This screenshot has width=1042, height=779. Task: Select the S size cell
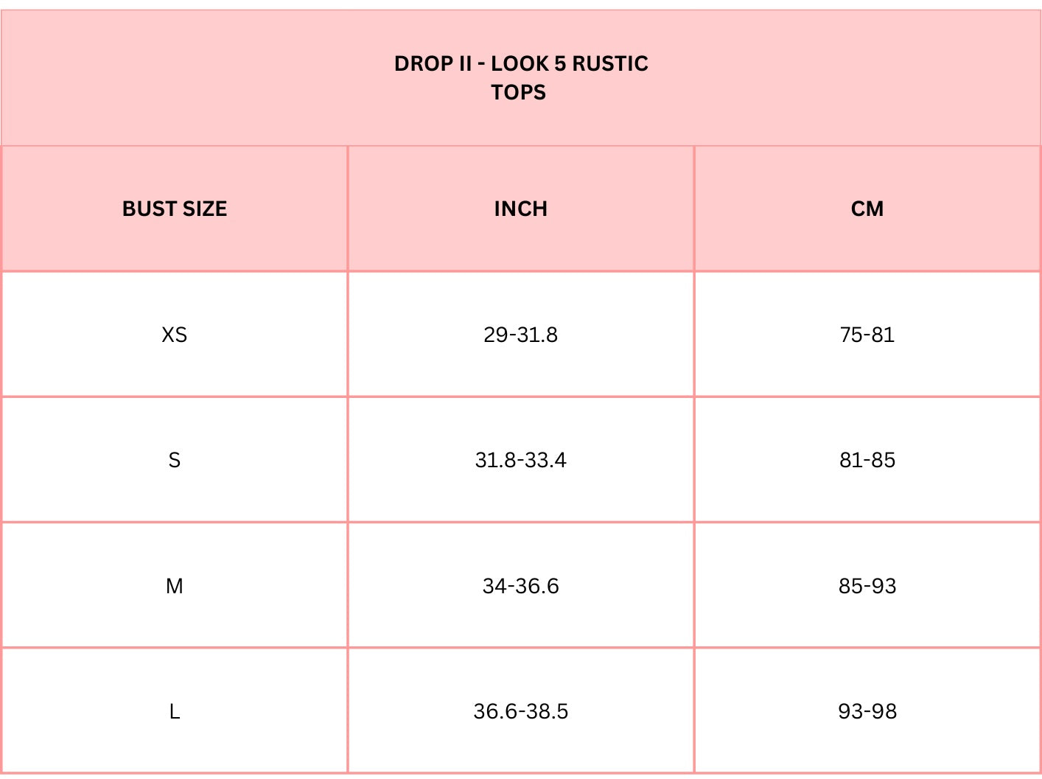tap(175, 461)
